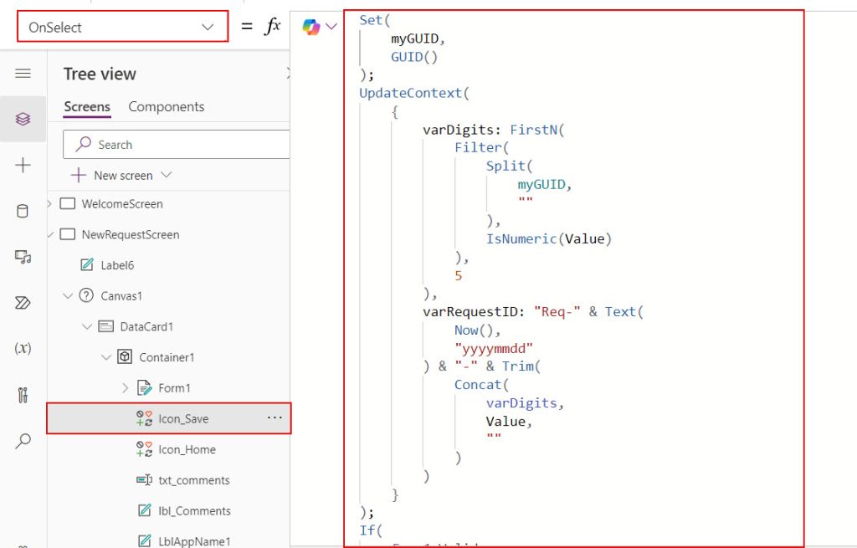Click the Insert plus icon in sidebar

tap(23, 165)
